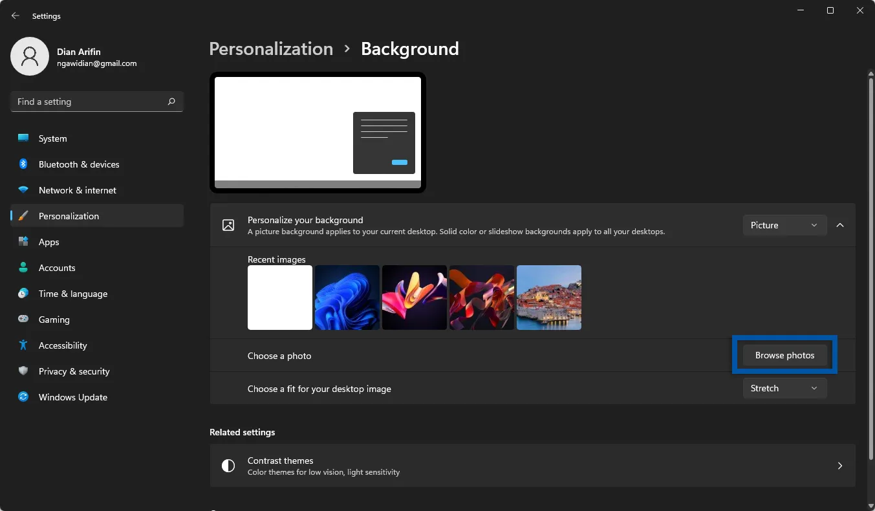875x511 pixels.
Task: Click the Apps icon in sidebar
Action: 23,242
